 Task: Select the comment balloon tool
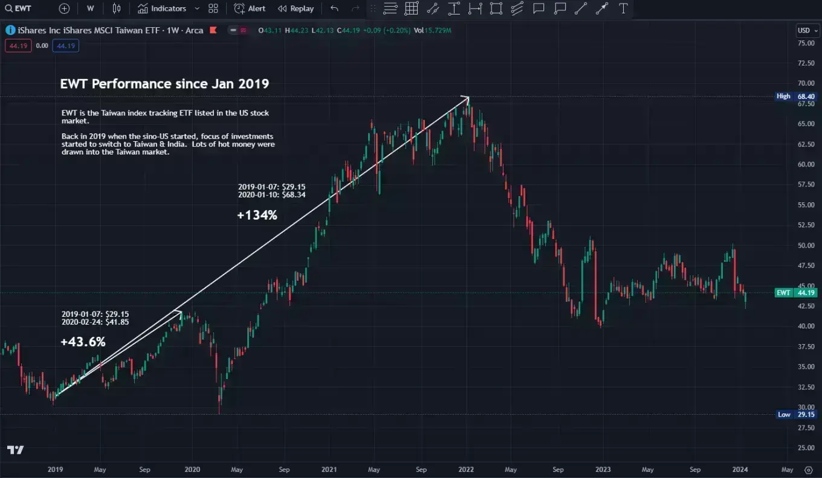560,8
